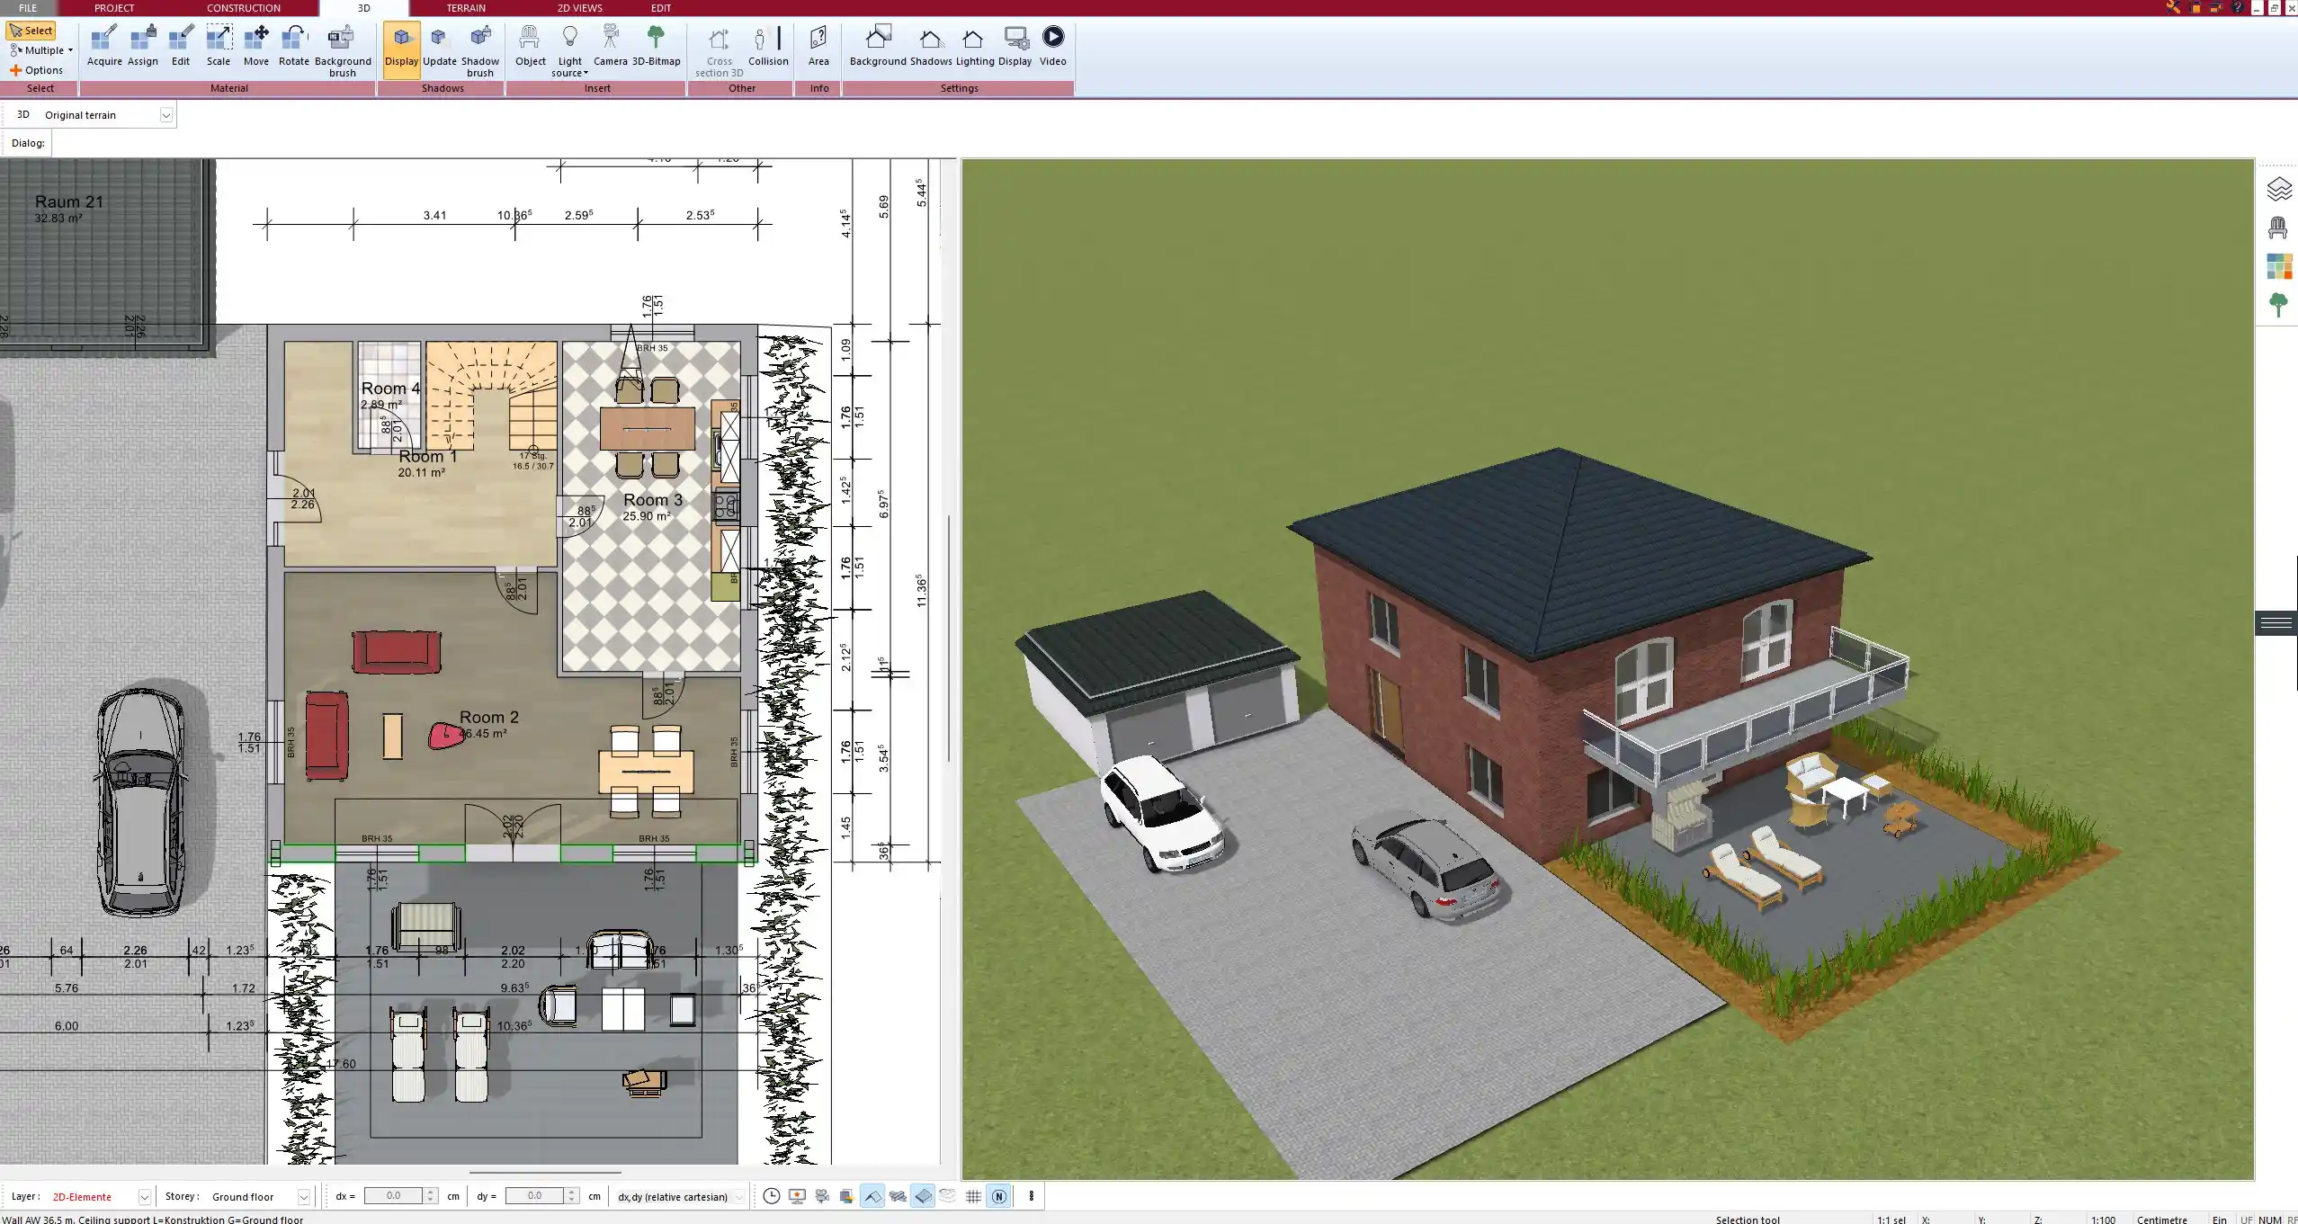
Task: Toggle the highlighted roof-outline view icon
Action: pyautogui.click(x=872, y=1196)
